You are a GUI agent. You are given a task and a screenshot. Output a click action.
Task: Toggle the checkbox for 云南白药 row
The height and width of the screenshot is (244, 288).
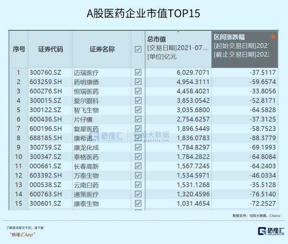pos(138,185)
